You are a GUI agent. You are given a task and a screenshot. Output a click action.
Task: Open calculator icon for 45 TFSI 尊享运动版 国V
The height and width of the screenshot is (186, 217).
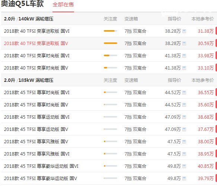[x=184, y=129]
